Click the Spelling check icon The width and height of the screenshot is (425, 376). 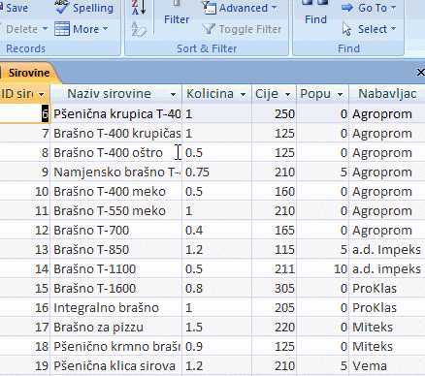click(62, 7)
